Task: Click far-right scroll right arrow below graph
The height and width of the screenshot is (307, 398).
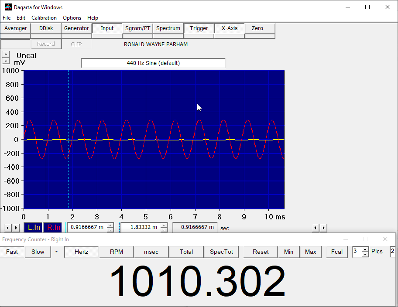Action: click(323, 228)
